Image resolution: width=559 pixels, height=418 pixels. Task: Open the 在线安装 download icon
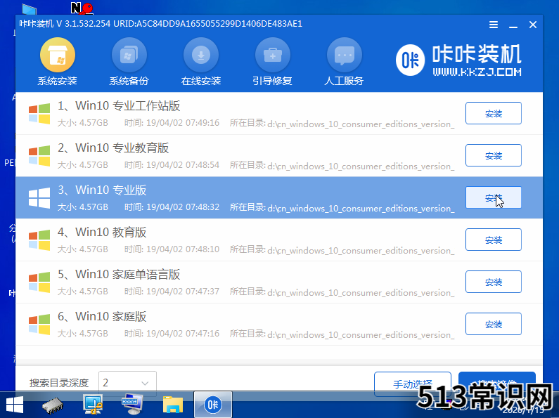pyautogui.click(x=200, y=55)
